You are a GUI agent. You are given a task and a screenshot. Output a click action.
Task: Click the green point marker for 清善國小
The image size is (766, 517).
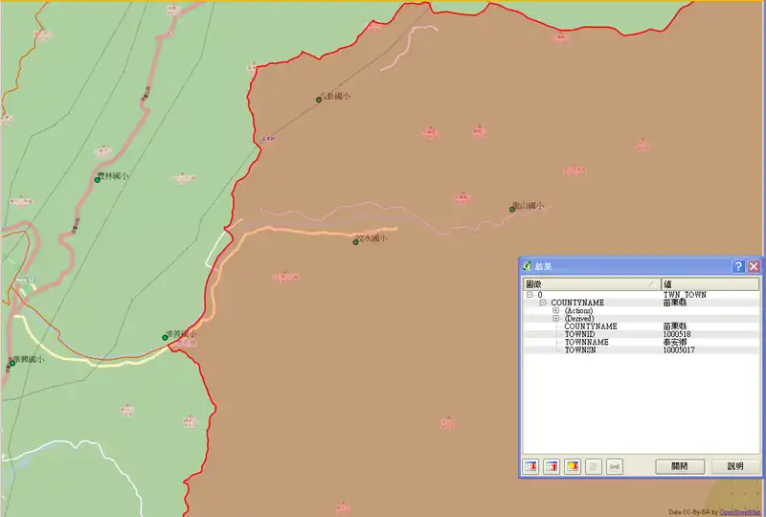[x=165, y=336]
